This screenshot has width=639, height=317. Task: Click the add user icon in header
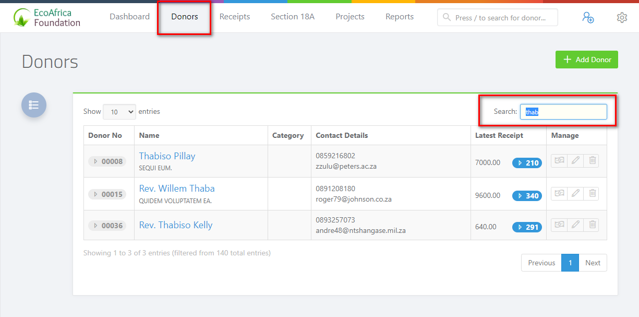tap(588, 17)
